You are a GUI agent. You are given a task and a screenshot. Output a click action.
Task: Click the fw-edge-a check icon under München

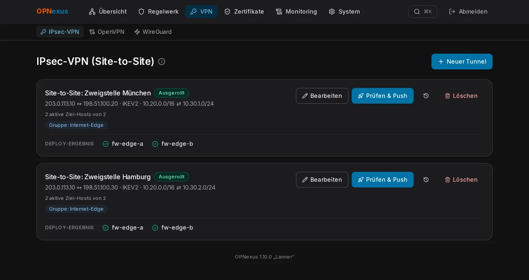click(105, 144)
